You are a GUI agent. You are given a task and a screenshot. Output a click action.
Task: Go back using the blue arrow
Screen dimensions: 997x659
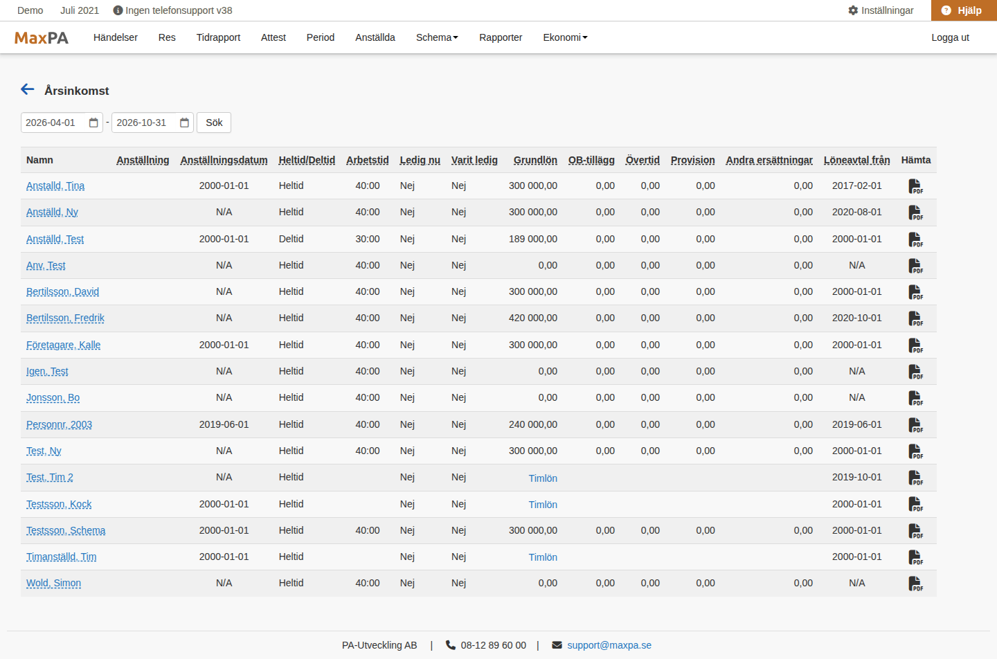(x=28, y=89)
